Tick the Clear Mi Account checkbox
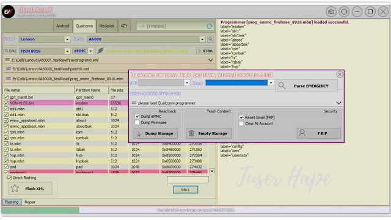The width and height of the screenshot is (391, 220). [x=241, y=123]
